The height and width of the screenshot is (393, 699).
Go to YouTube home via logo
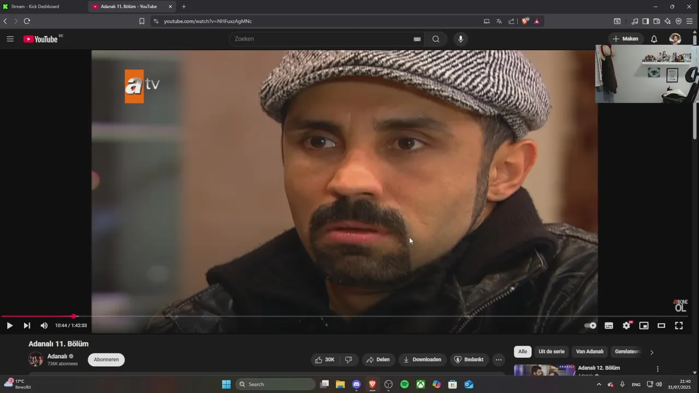[x=40, y=39]
